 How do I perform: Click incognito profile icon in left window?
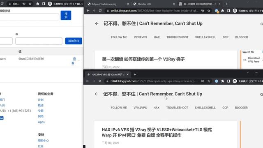50,4
